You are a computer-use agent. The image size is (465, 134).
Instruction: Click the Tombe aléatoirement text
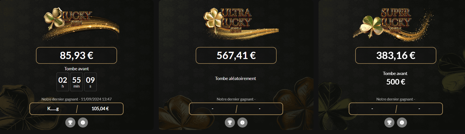235,78
